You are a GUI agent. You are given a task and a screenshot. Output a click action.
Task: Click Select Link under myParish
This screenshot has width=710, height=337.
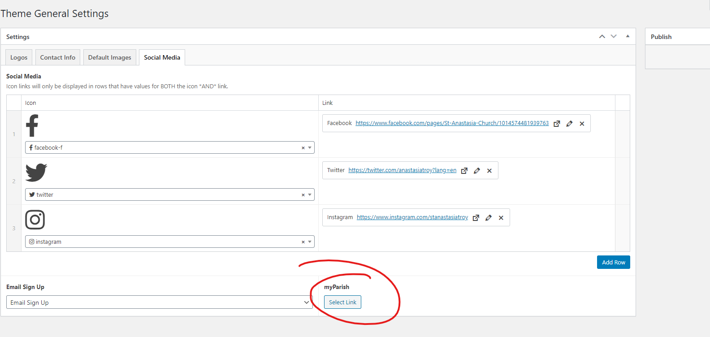(x=342, y=302)
